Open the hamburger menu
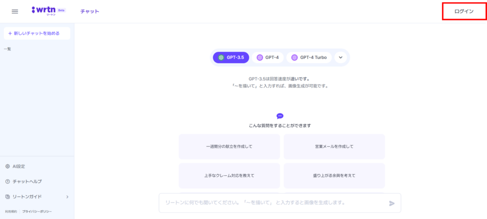 click(15, 11)
